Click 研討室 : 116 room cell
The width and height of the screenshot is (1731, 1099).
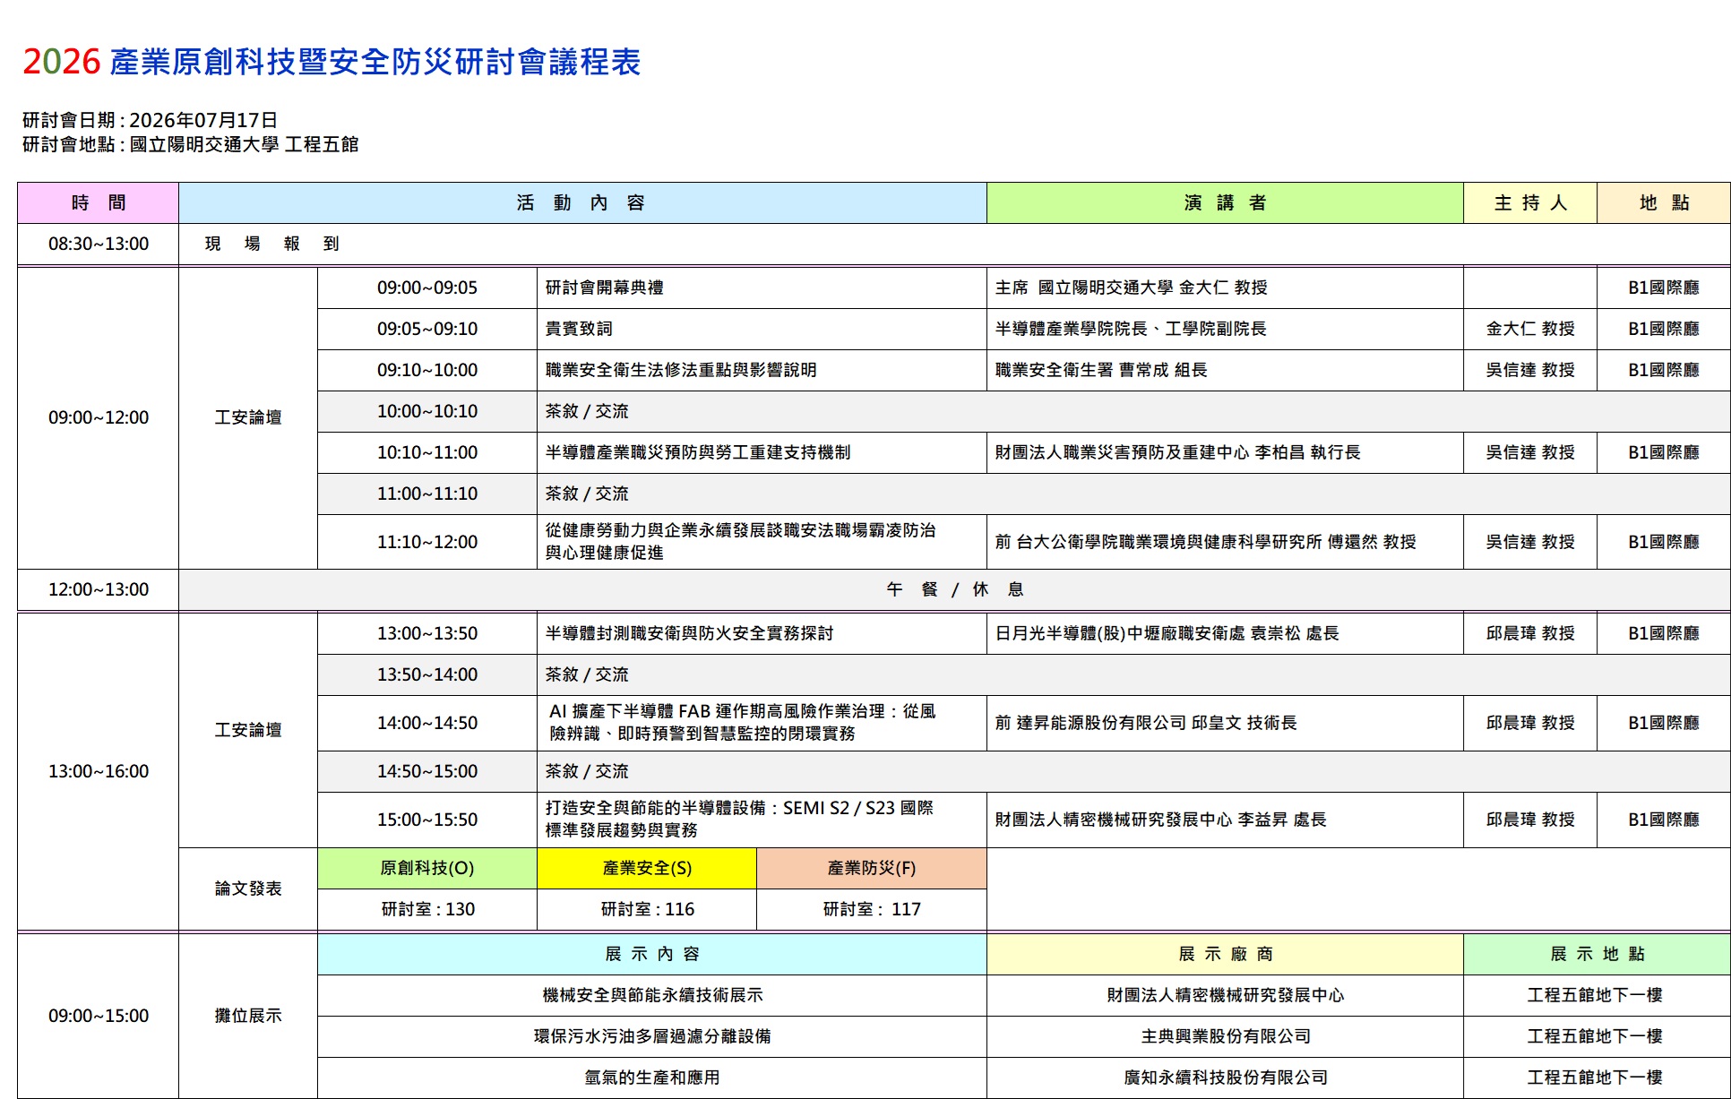tap(647, 909)
